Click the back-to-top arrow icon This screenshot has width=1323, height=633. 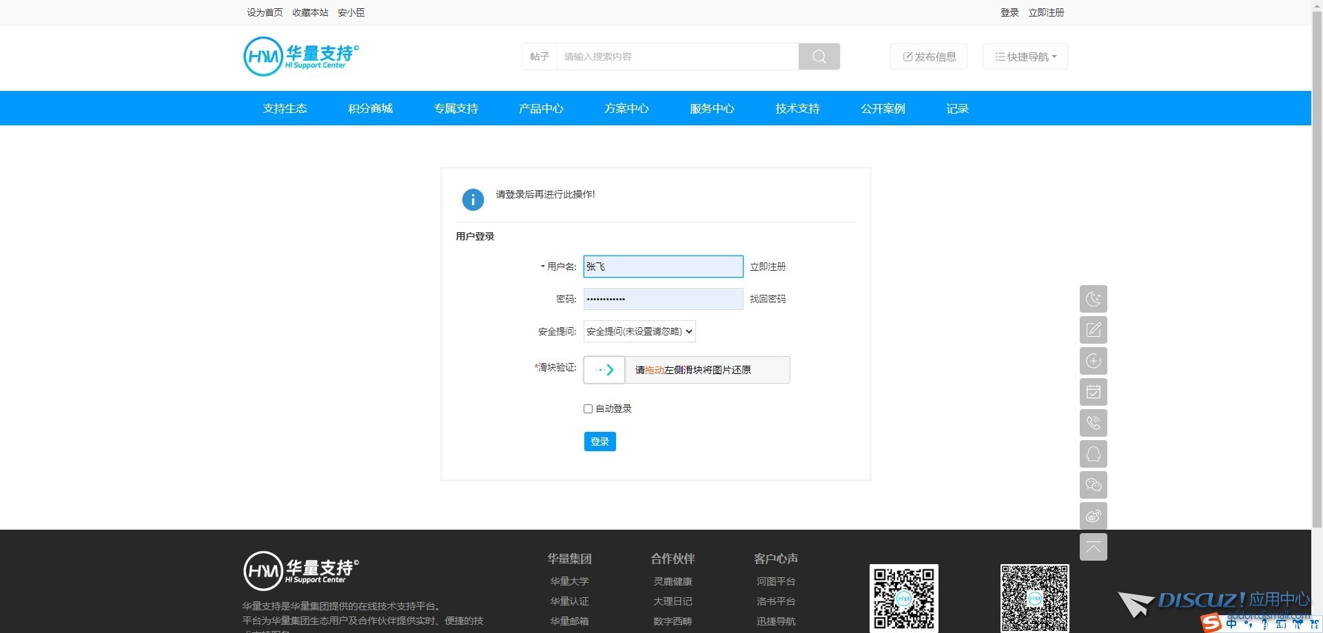click(1093, 547)
